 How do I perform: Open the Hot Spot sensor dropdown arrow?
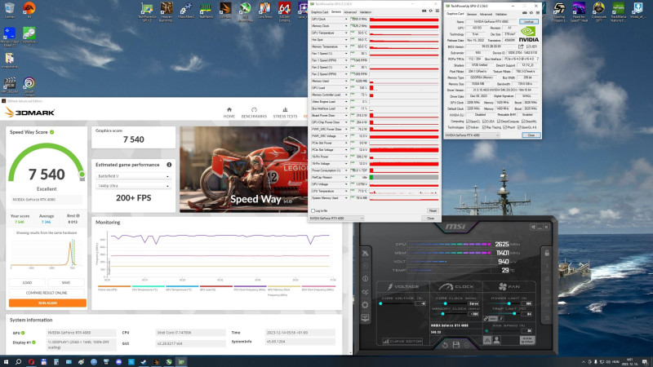pos(345,39)
